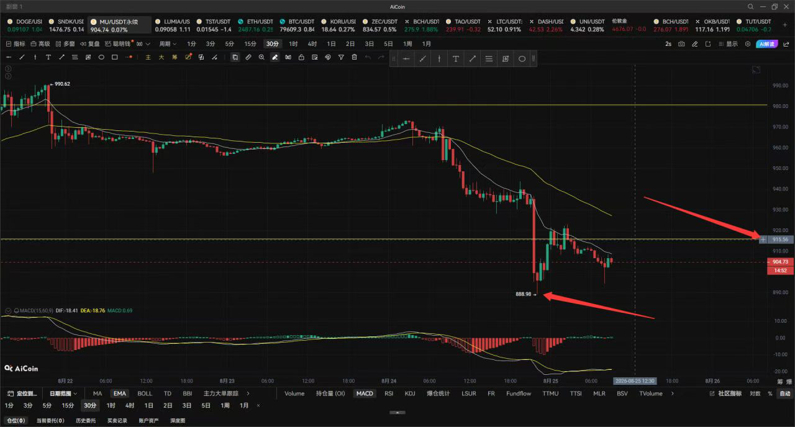Open the 历史委托 order history tab

87,421
